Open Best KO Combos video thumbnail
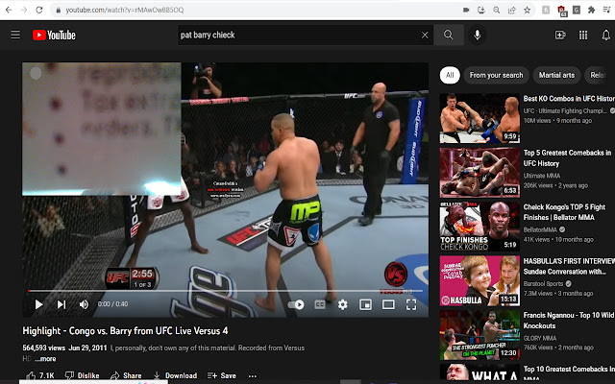The image size is (615, 384). [x=480, y=118]
